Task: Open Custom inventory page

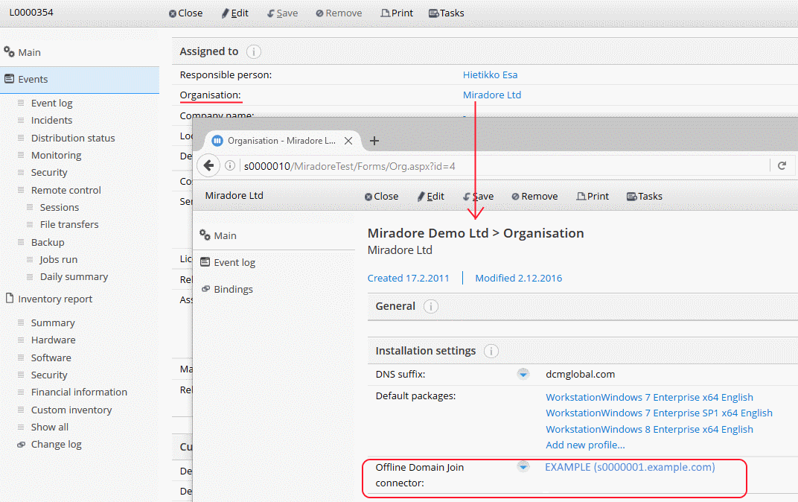Action: pyautogui.click(x=71, y=410)
